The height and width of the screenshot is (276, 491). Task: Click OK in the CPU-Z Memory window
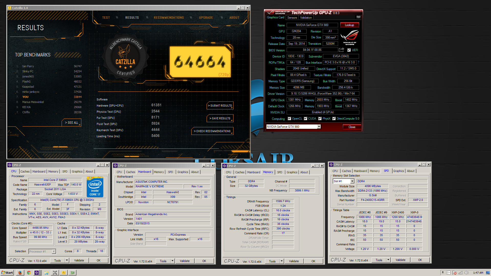coord(313,261)
